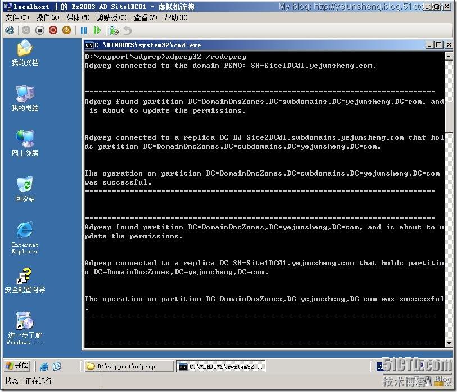Viewport: 457px width, 392px height.
Task: Minimize the cmd.exe window
Action: [429, 45]
